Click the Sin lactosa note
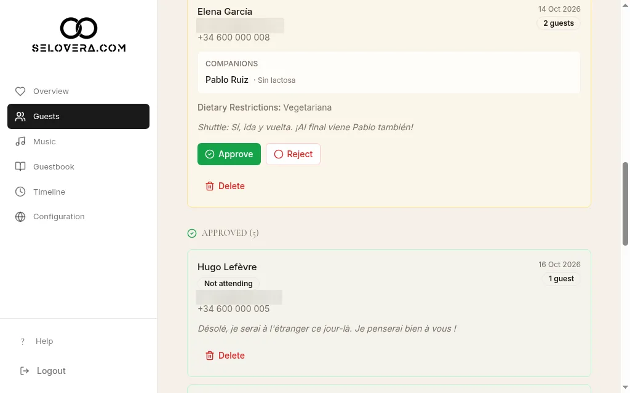The image size is (630, 393). (276, 80)
